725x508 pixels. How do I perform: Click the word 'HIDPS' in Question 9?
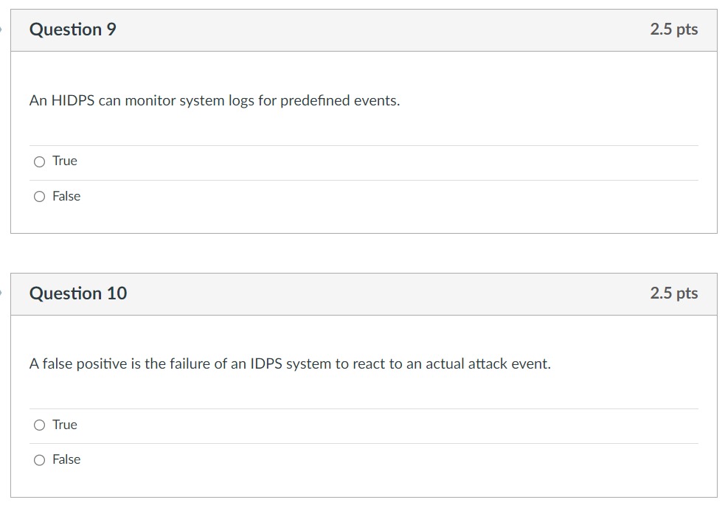[72, 100]
